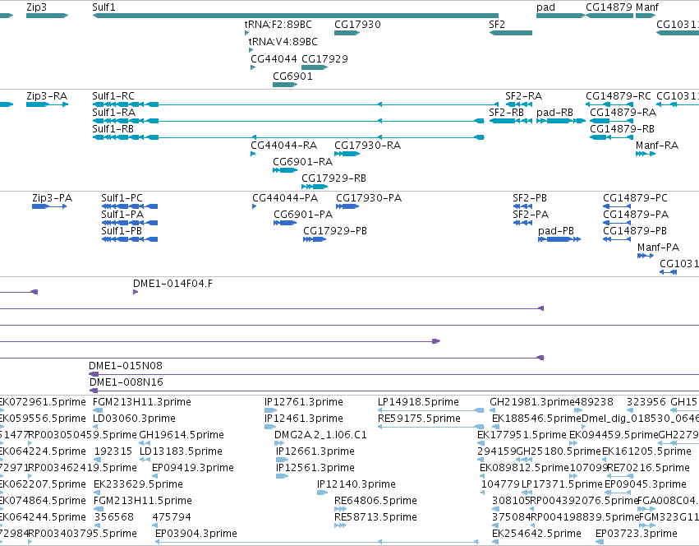Open the Zip3-RA transcript label

coord(47,96)
